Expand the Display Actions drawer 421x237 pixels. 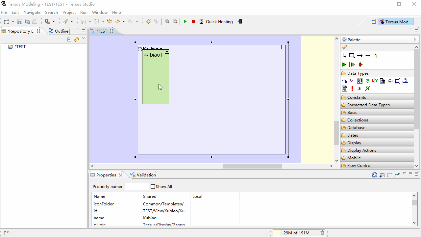[x=377, y=150]
